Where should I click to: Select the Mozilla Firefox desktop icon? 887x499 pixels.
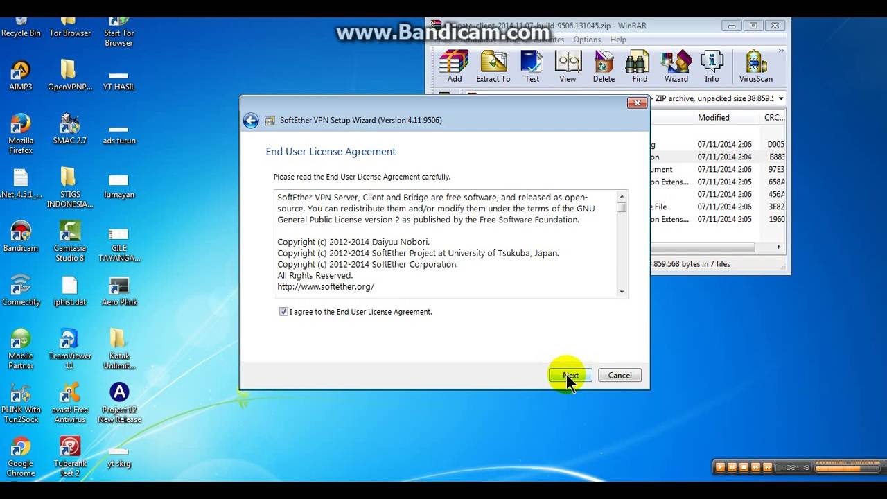pos(21,134)
